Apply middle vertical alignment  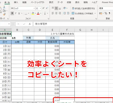point(56,8)
